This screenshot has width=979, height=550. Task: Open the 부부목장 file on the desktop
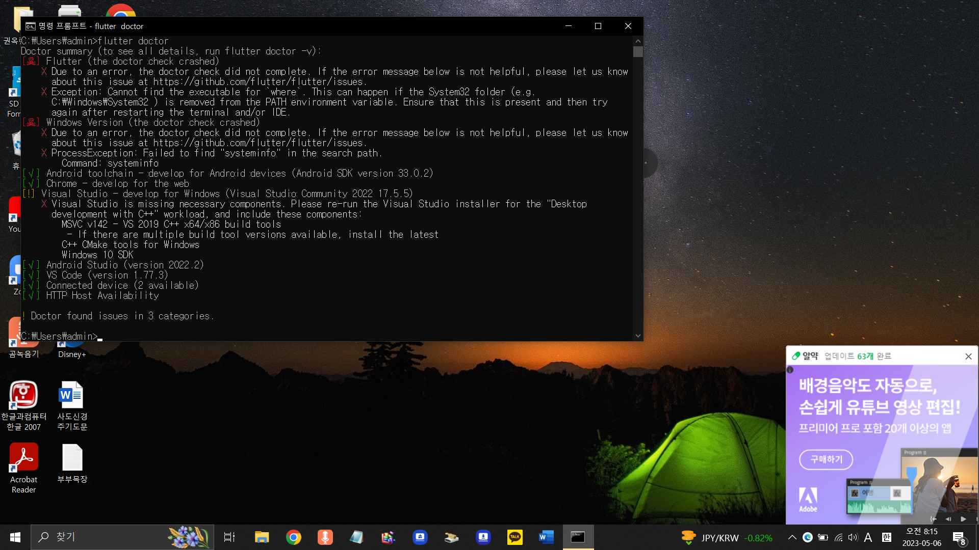coord(72,463)
